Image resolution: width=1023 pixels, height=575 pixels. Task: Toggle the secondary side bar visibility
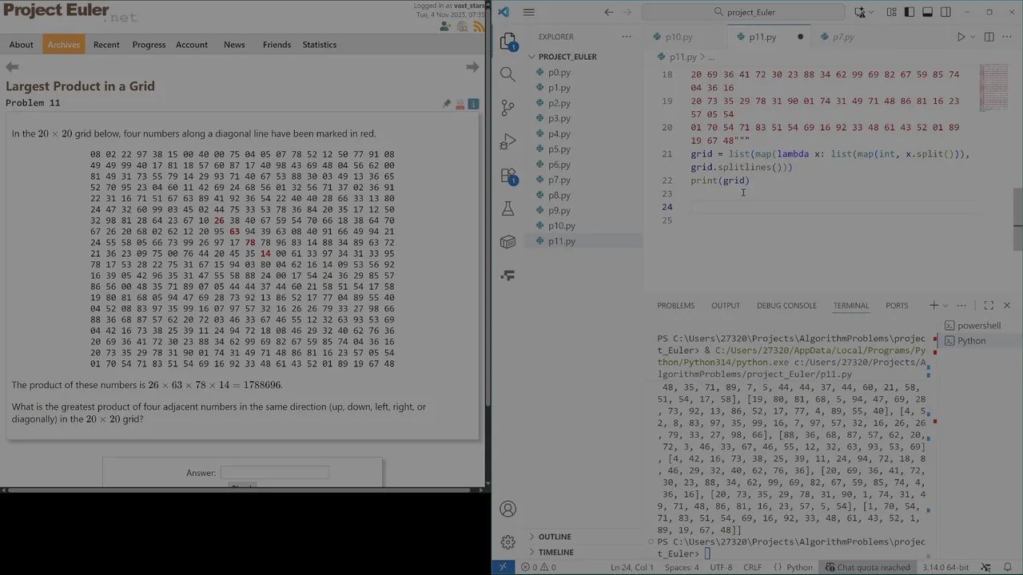945,12
